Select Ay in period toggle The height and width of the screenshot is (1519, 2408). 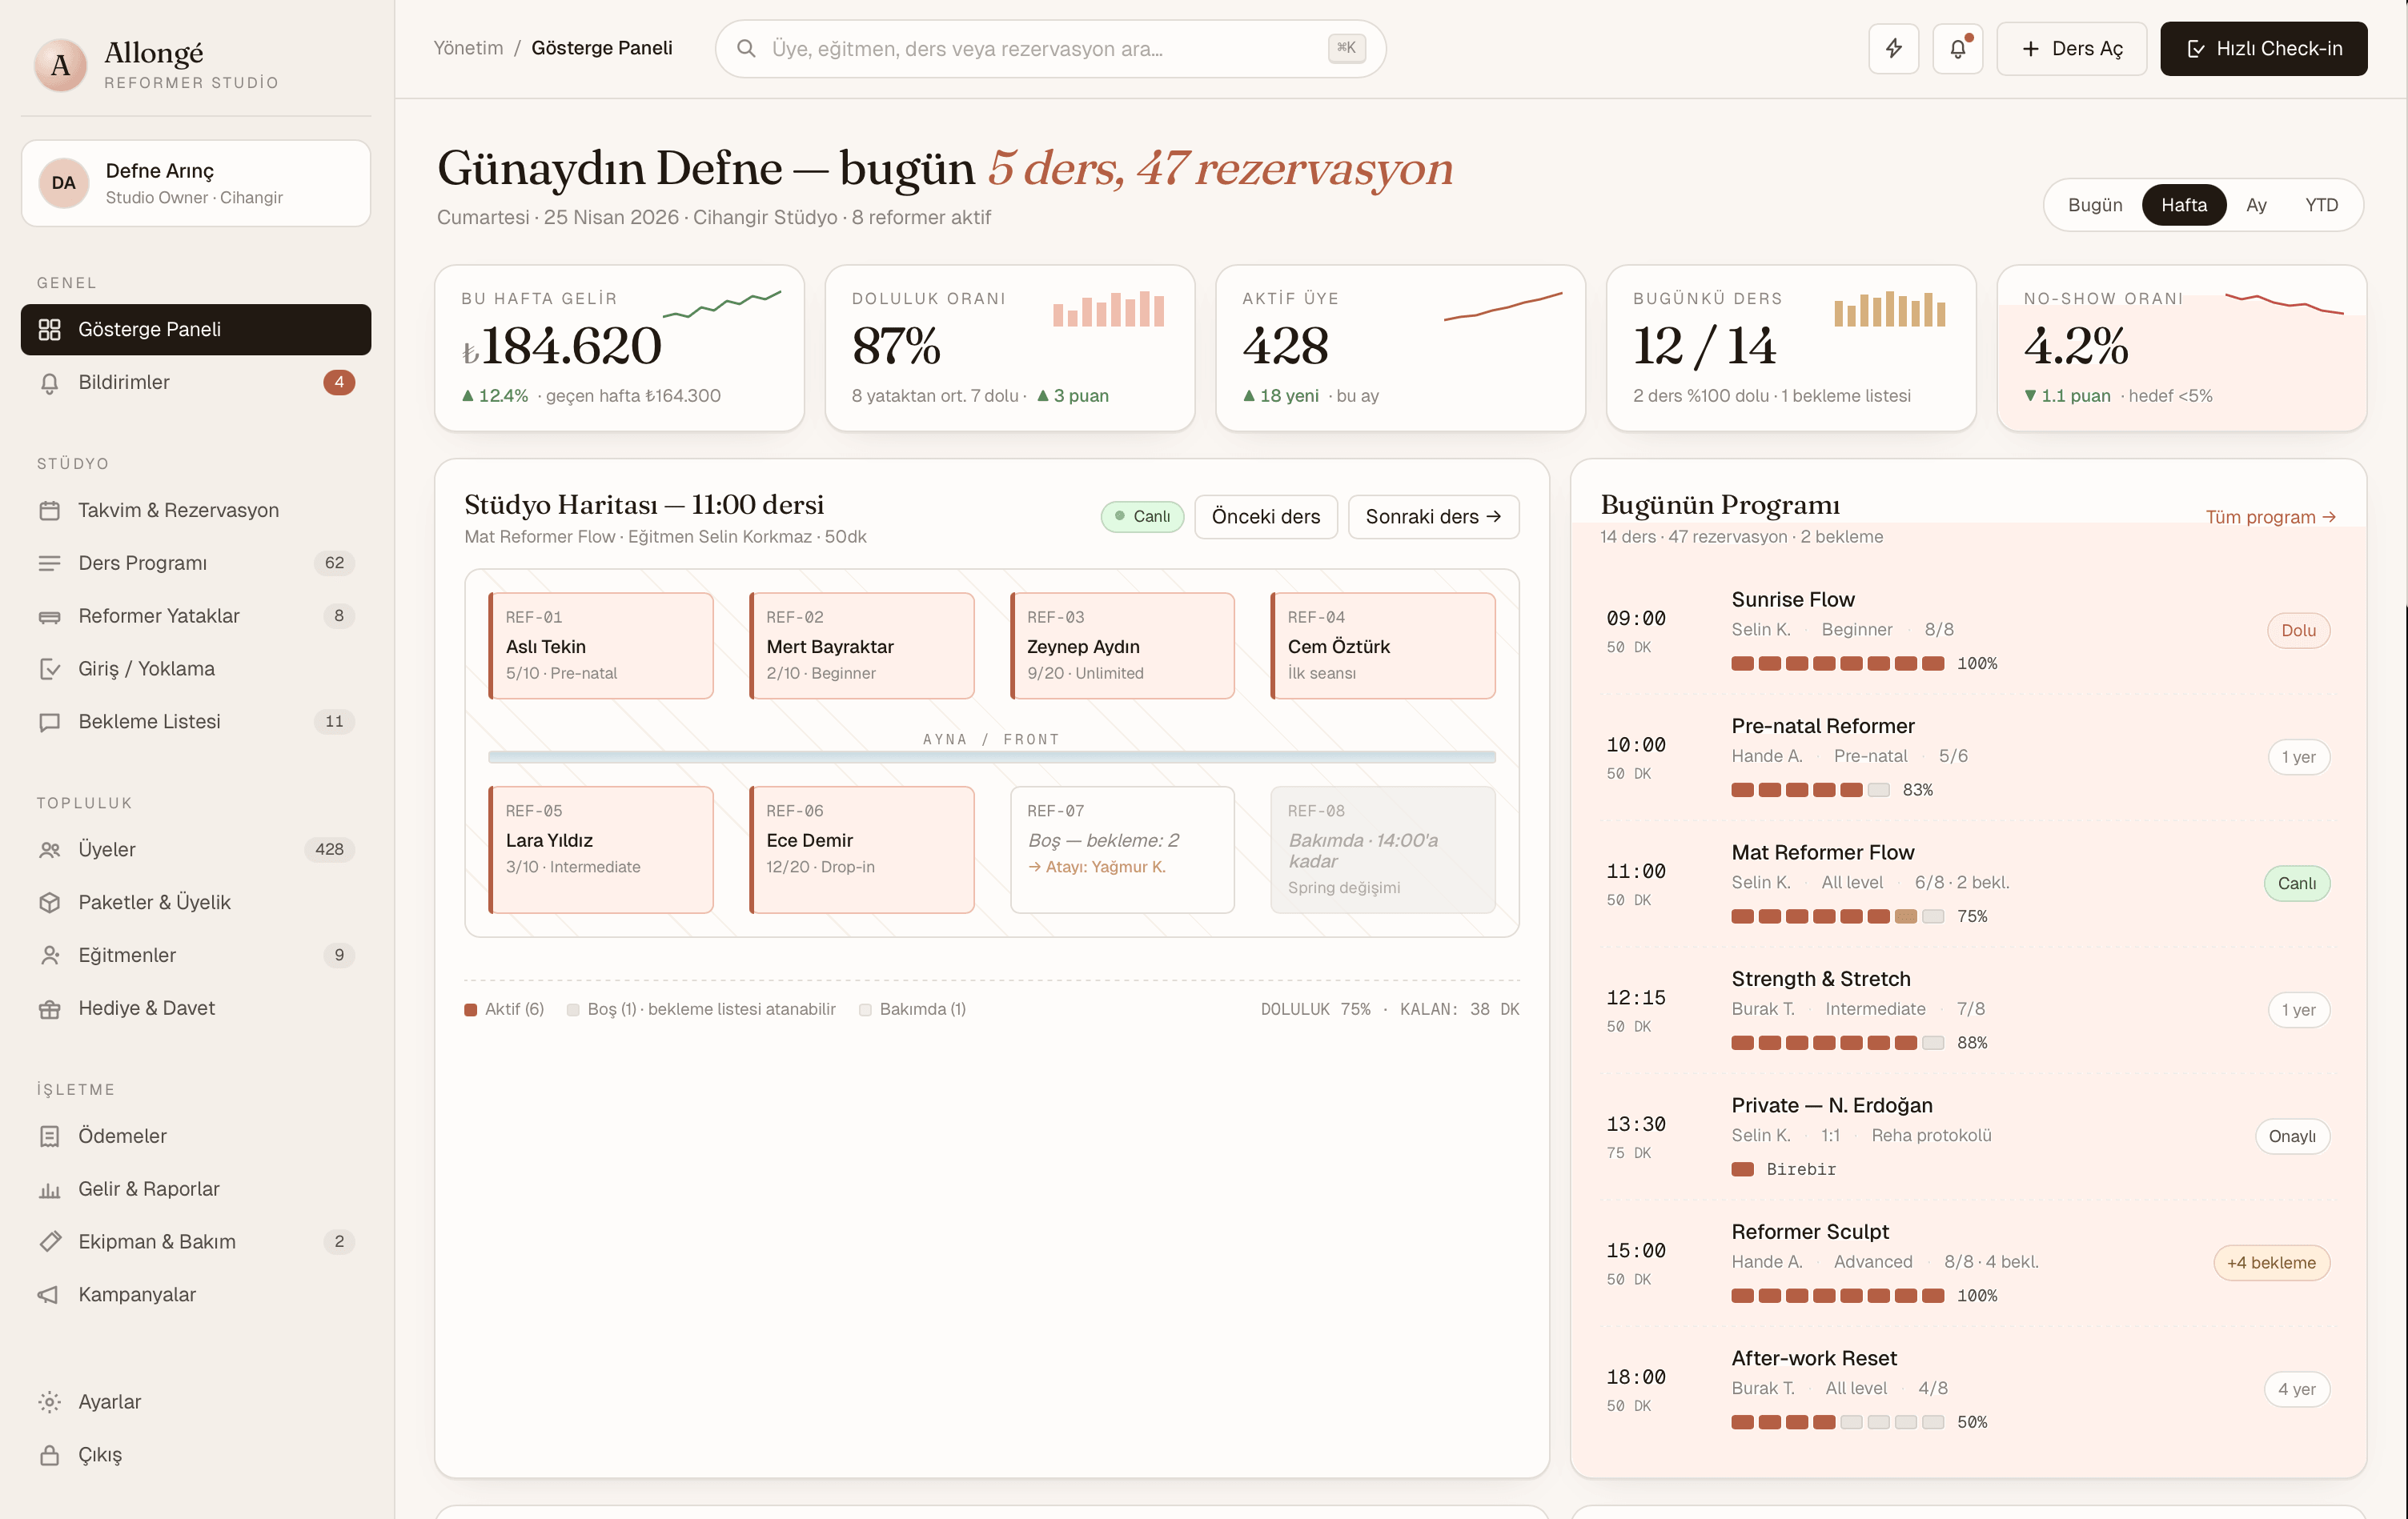tap(2255, 205)
